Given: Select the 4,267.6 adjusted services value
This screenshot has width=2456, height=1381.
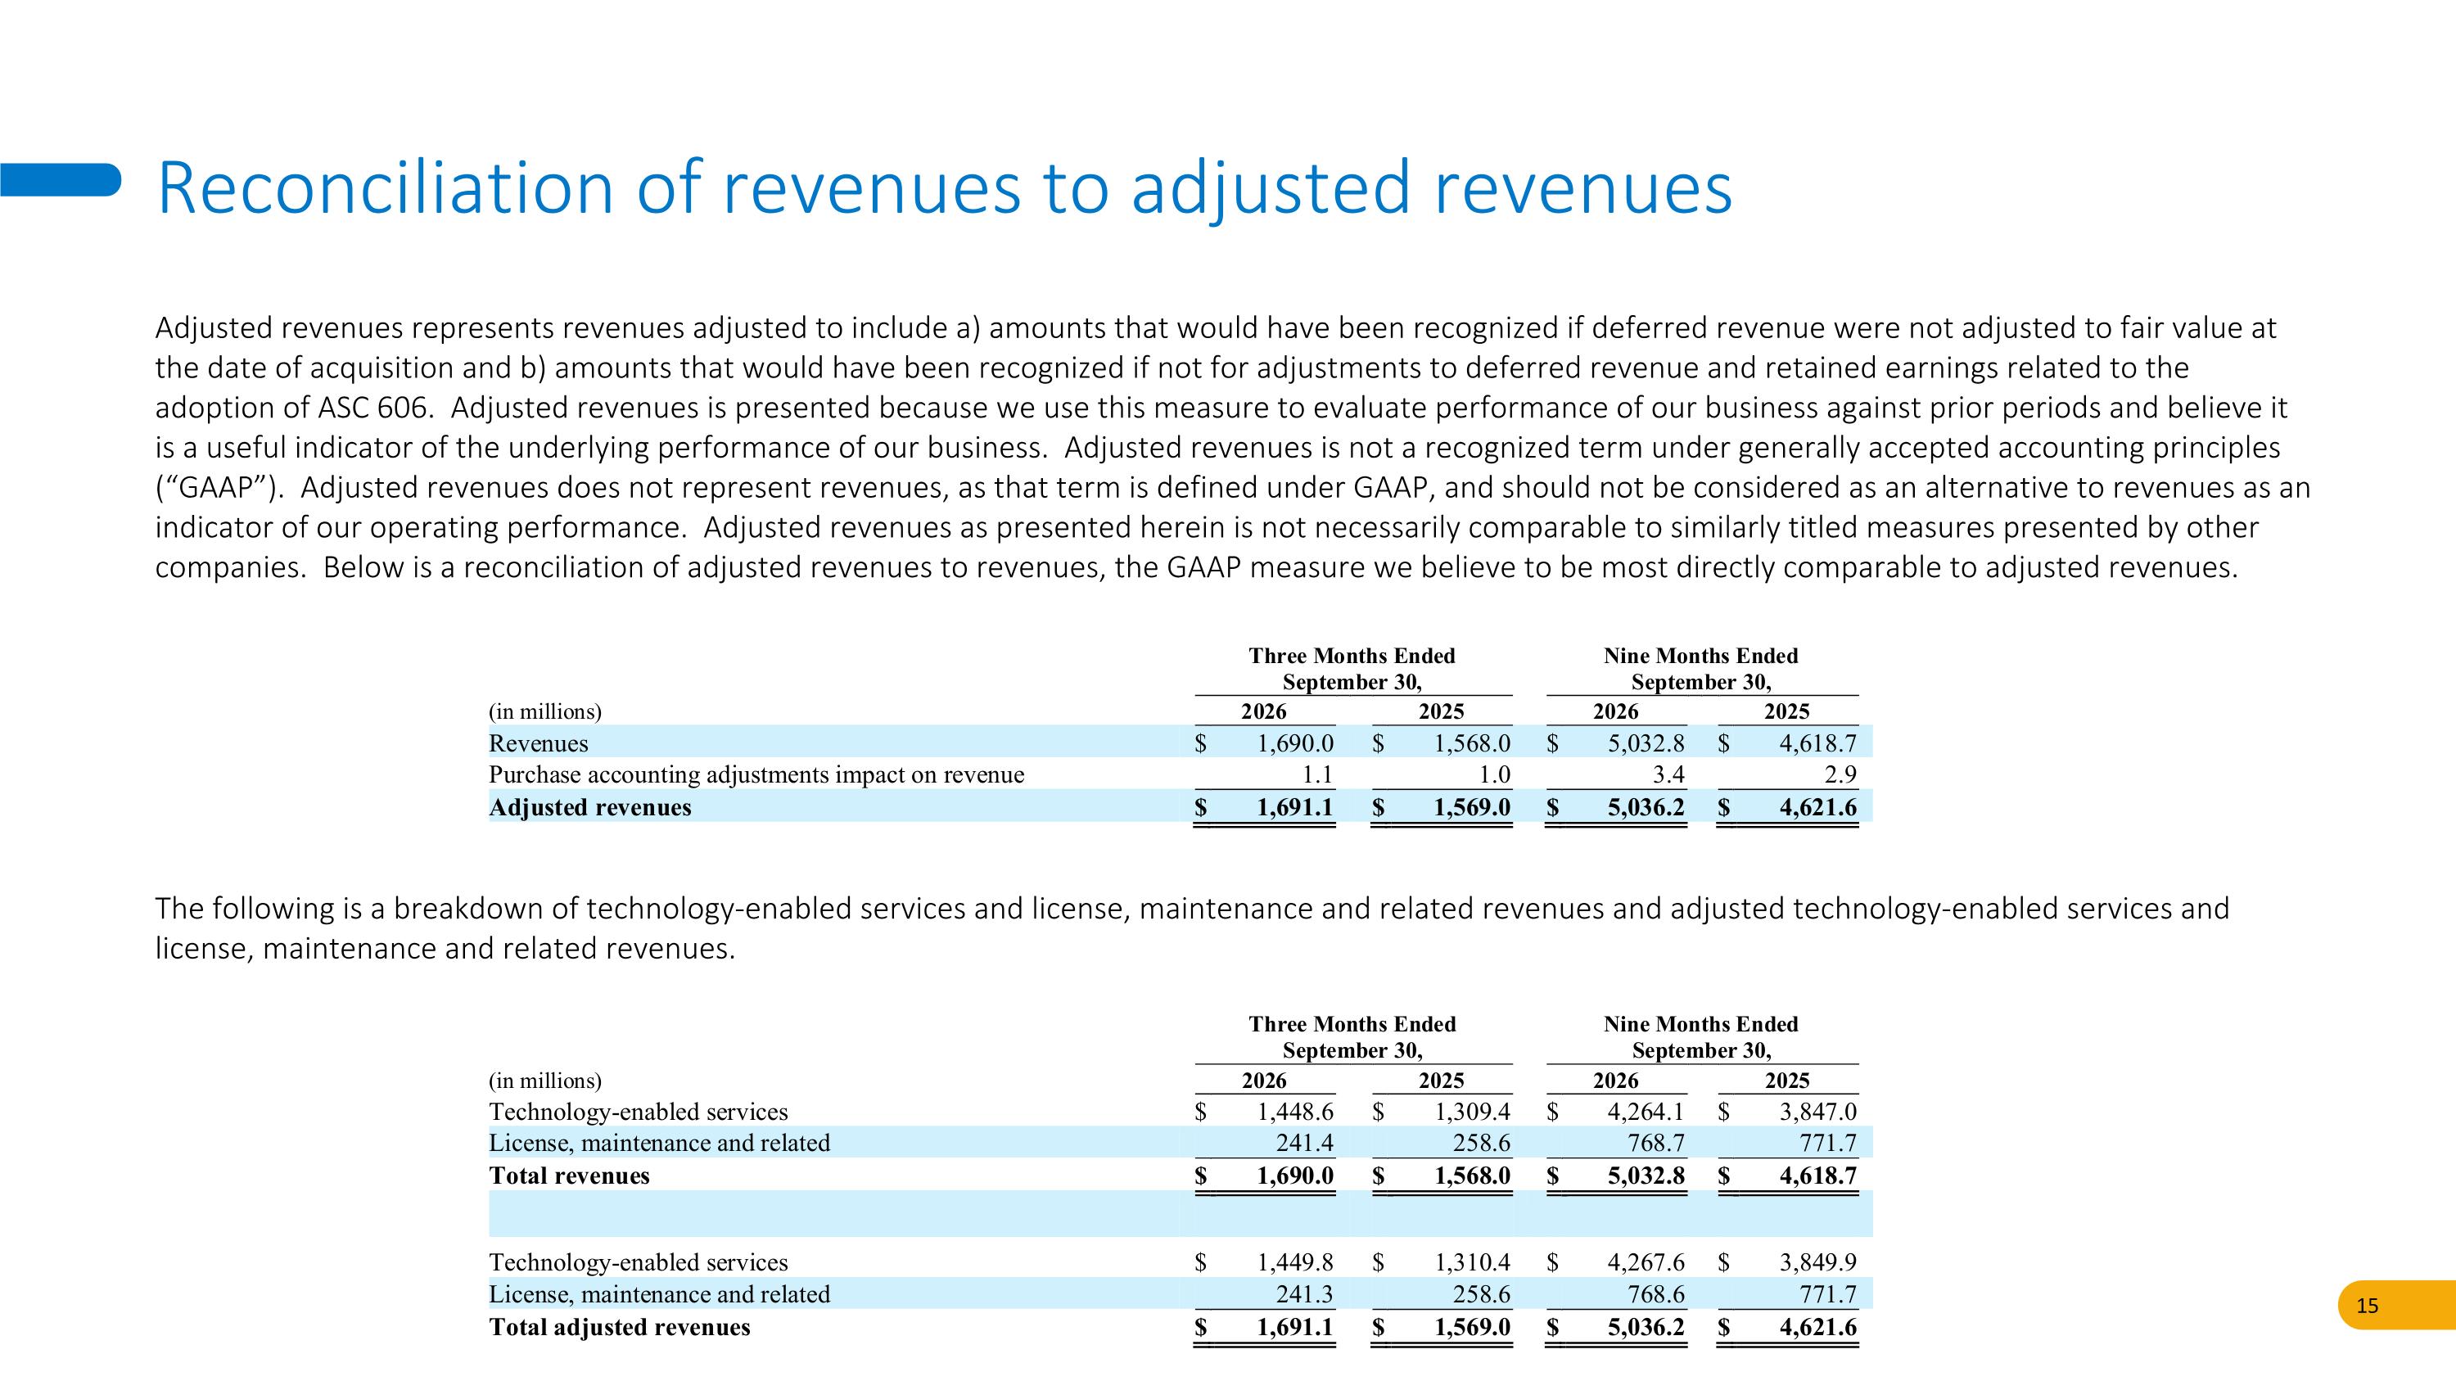Looking at the screenshot, I should [1646, 1261].
